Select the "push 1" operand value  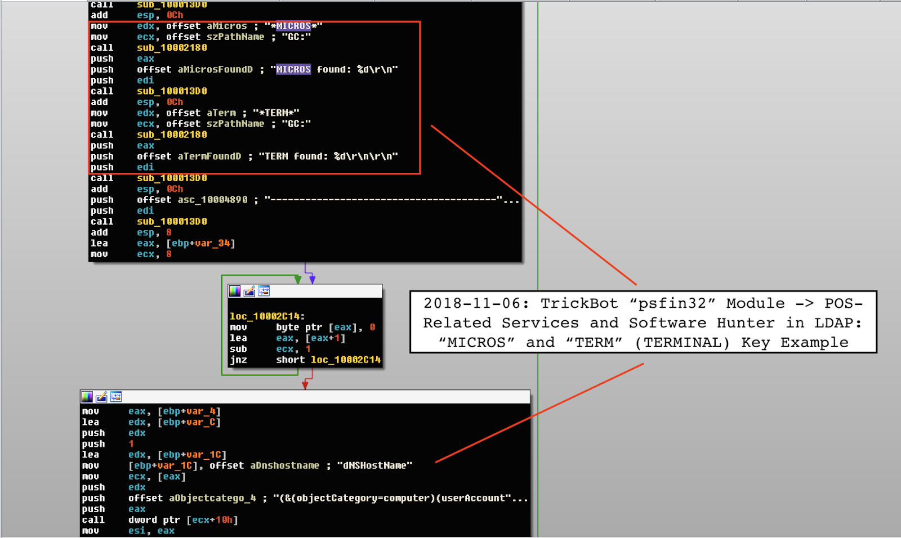click(x=131, y=444)
